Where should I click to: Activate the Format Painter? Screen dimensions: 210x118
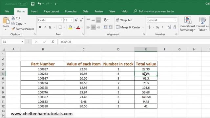(x=23, y=29)
